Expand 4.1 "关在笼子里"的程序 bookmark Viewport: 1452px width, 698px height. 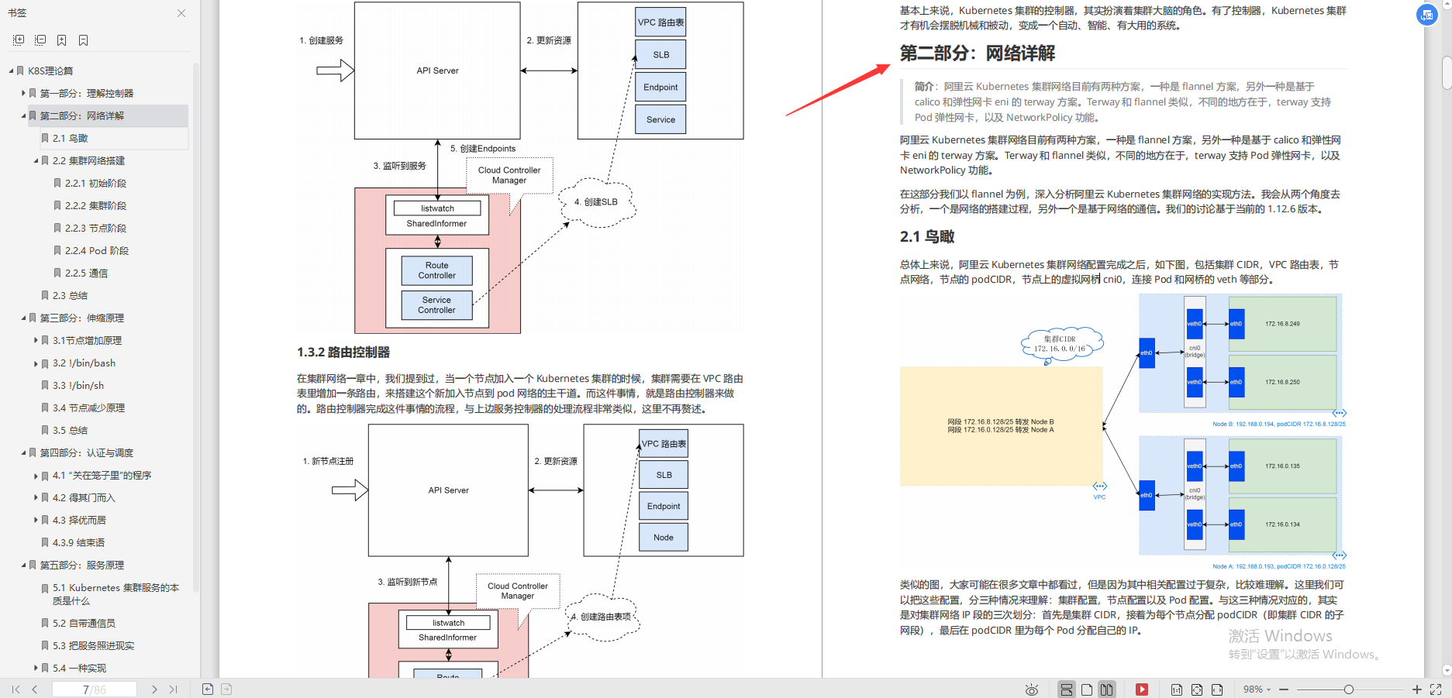coord(36,475)
